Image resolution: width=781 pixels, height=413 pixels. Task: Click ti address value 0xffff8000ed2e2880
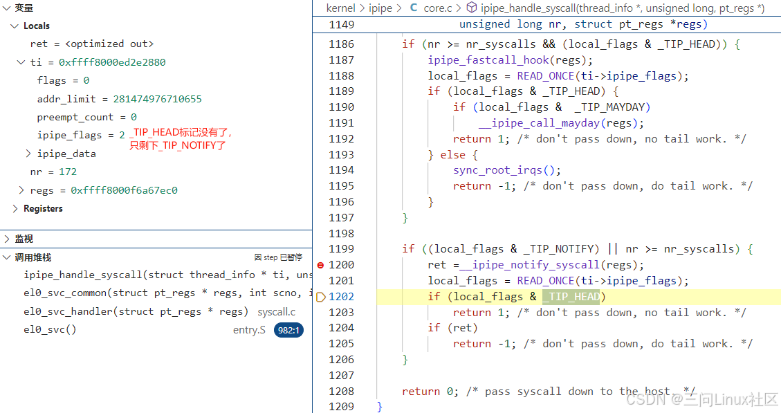click(112, 62)
